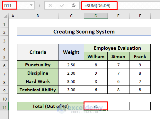Image resolution: width=160 pixels, height=119 pixels.
Task: Click the Select All corner triangle
Action: point(5,16)
